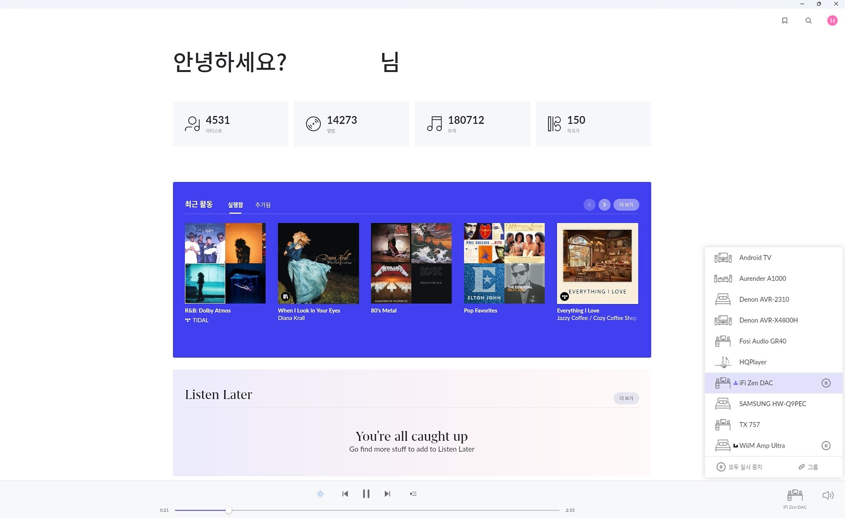Screen dimensions: 845x518
Task: Click the Roon Radio sparkle icon
Action: pyautogui.click(x=320, y=494)
